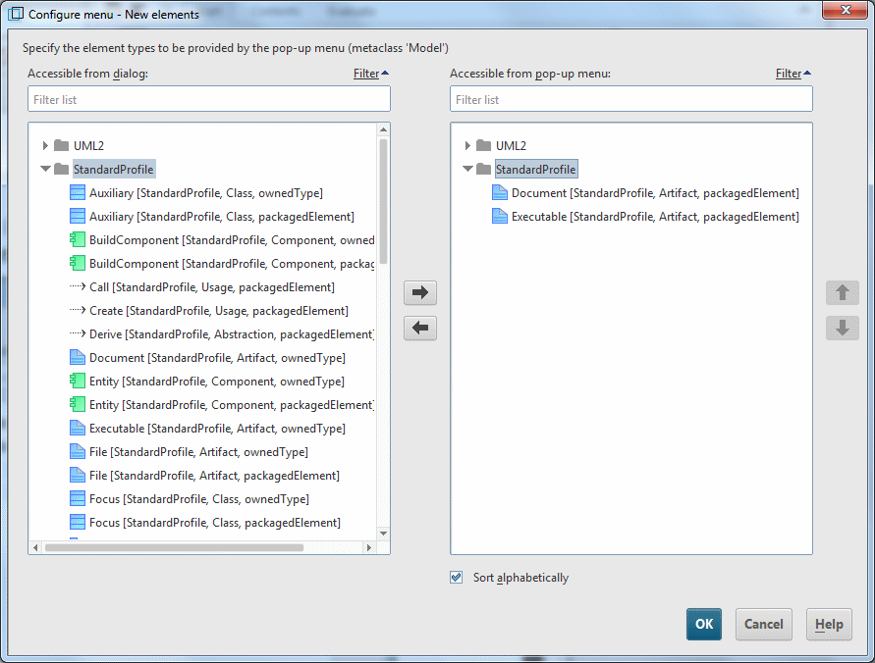This screenshot has width=875, height=663.
Task: Click the move-down arrow button
Action: click(842, 329)
